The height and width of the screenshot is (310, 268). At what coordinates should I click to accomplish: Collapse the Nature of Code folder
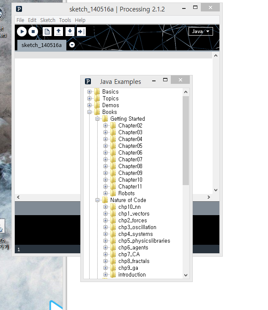pos(98,200)
